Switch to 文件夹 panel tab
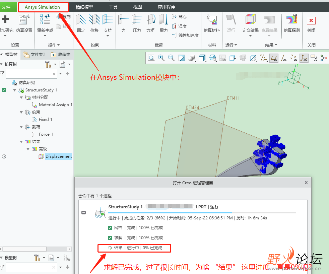Screen dimensions: 329x274 coord(34,55)
